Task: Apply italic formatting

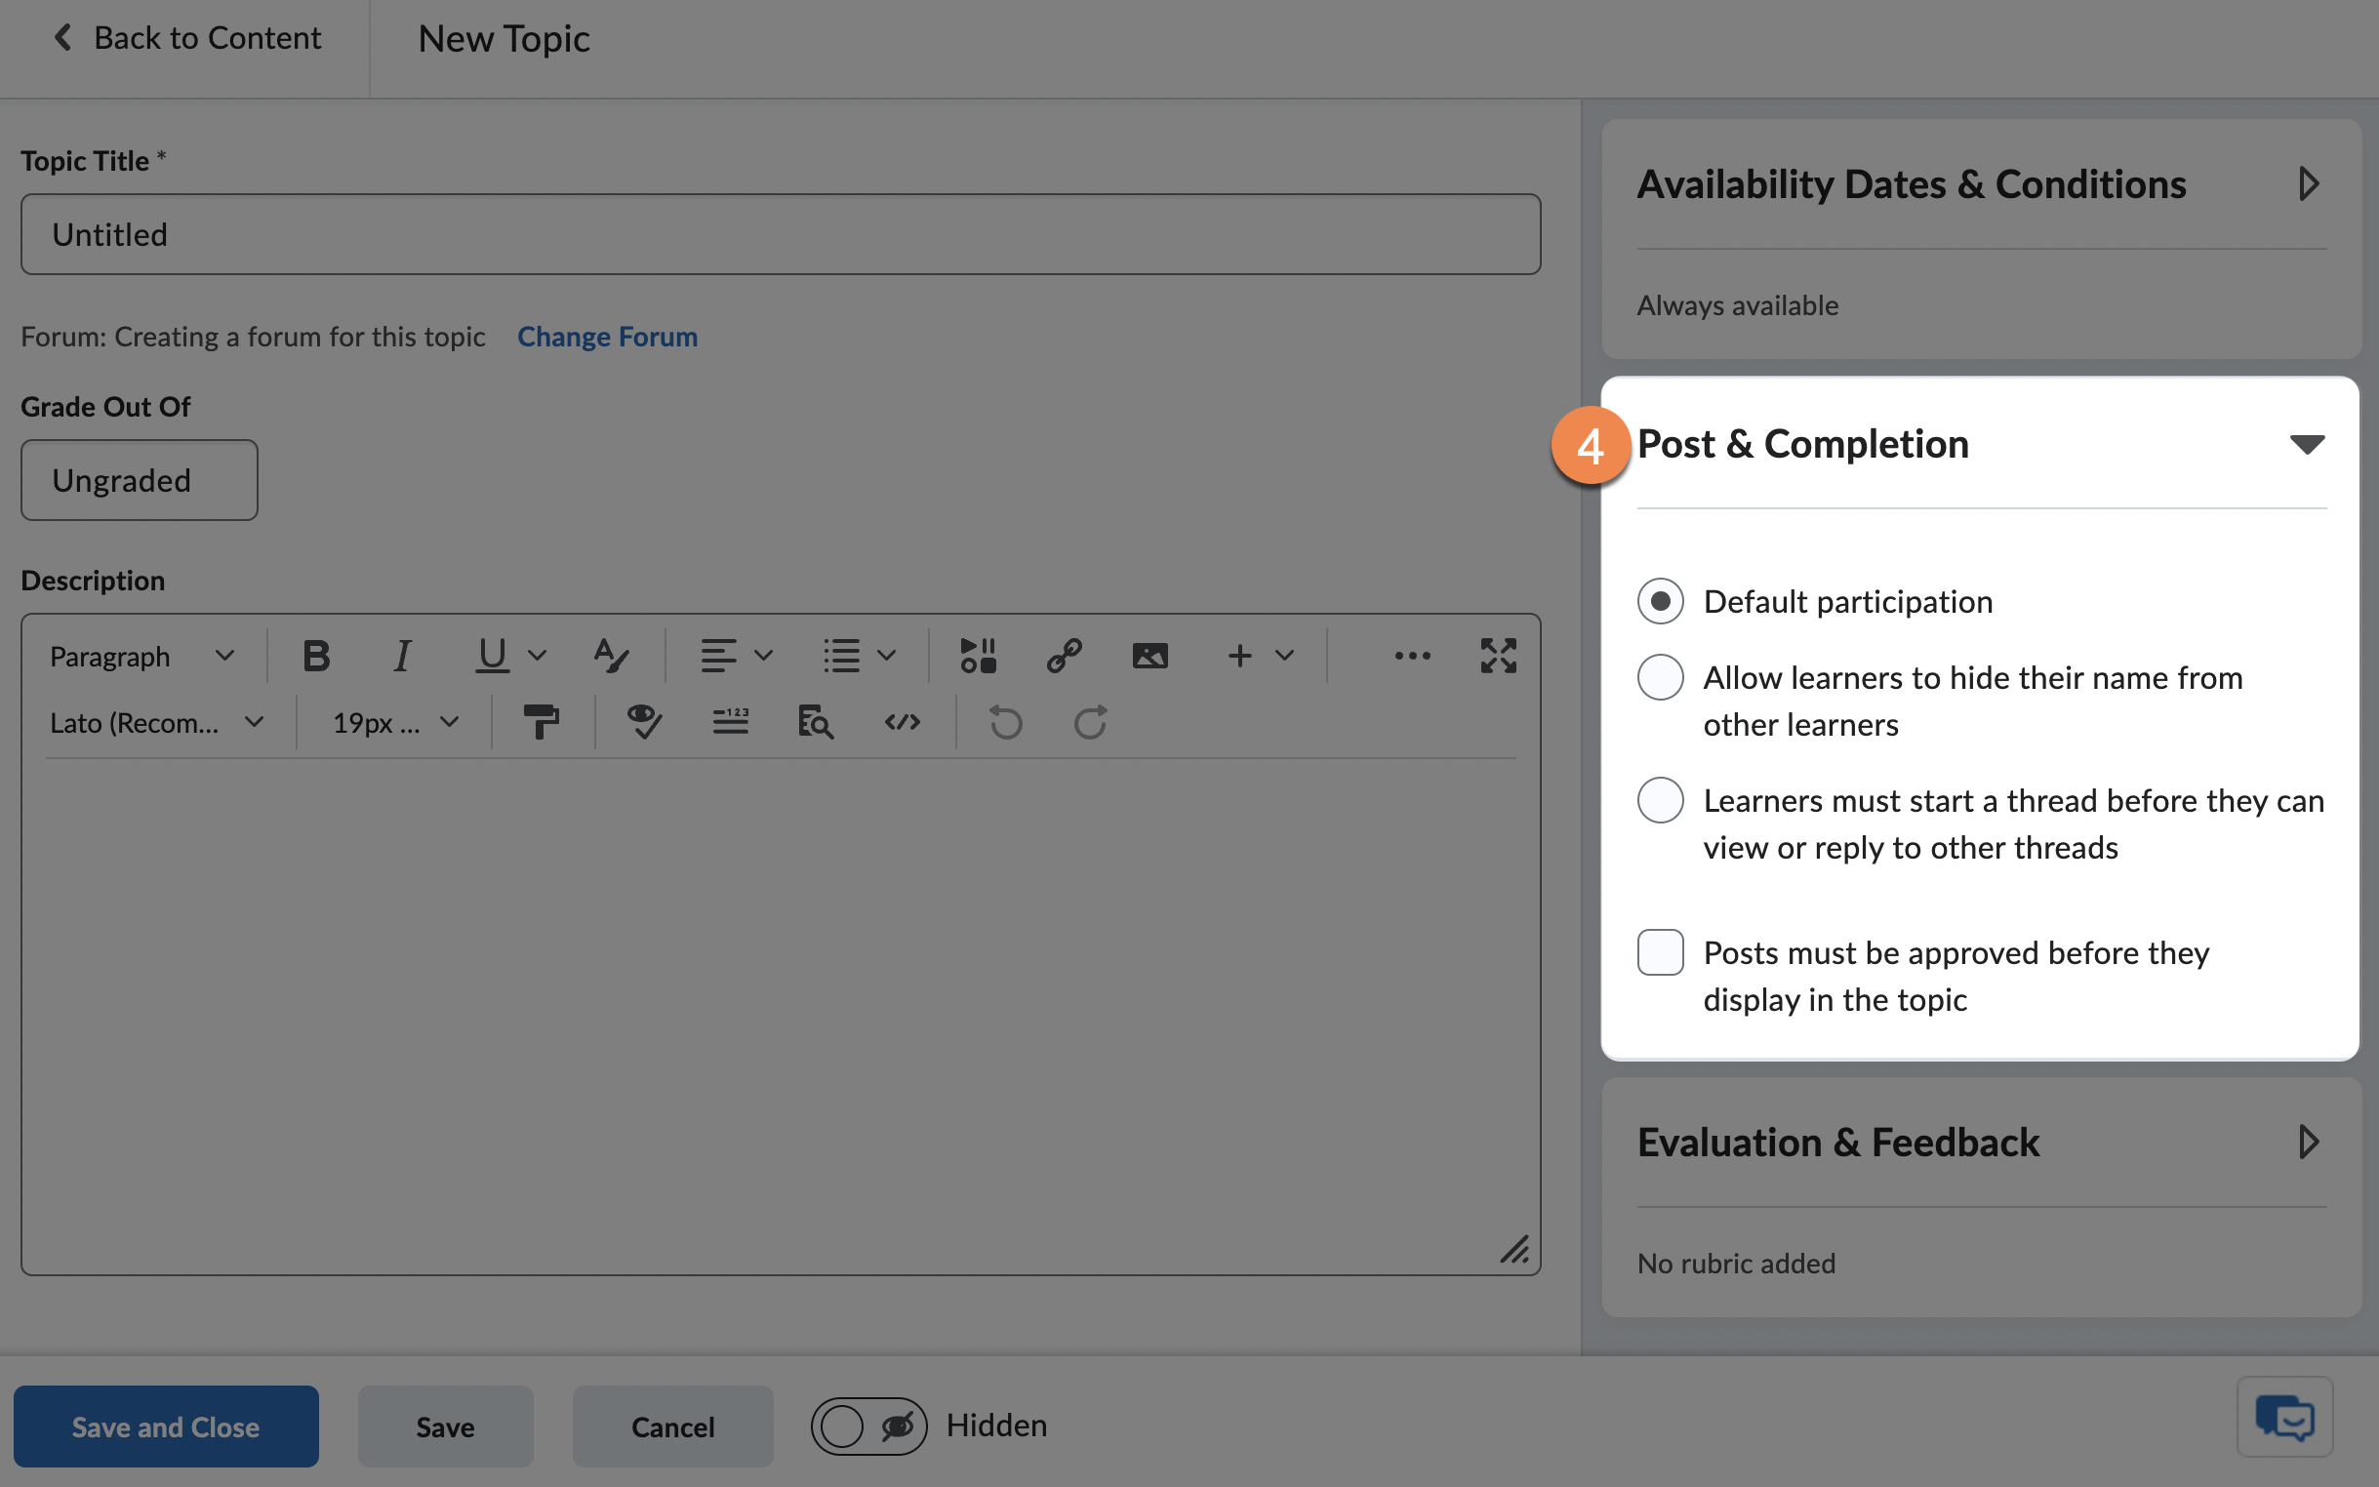Action: tap(401, 655)
